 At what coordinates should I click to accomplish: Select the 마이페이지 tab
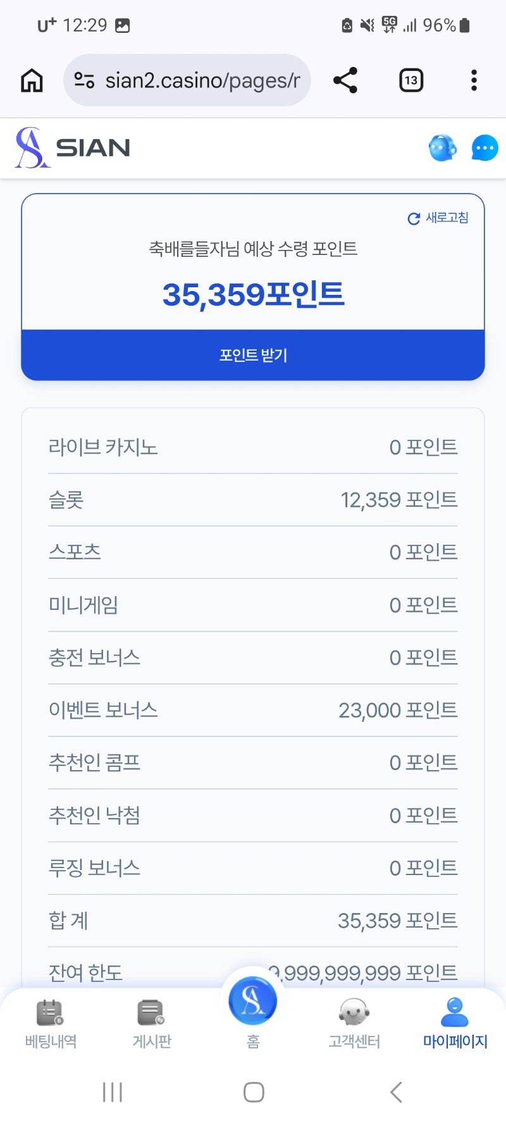tap(455, 1022)
